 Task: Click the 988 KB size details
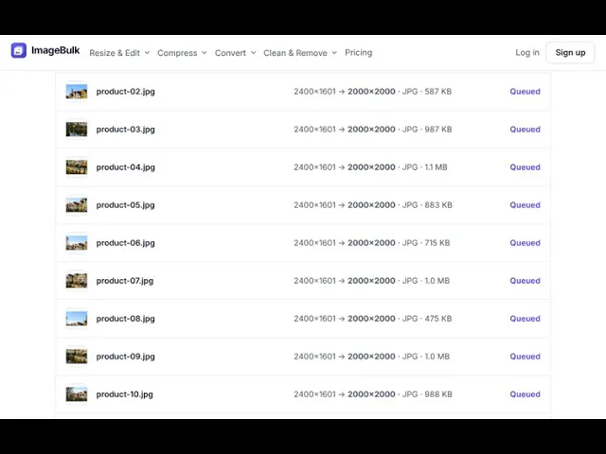click(372, 394)
